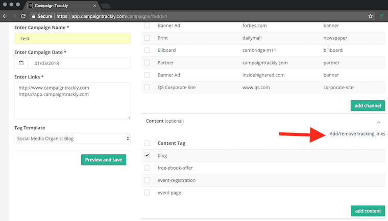Click the Secure padlock icon
This screenshot has height=221, width=388.
pyautogui.click(x=33, y=16)
